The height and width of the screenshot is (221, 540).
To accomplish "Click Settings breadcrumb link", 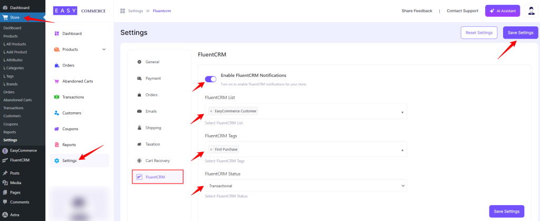I will (x=136, y=11).
